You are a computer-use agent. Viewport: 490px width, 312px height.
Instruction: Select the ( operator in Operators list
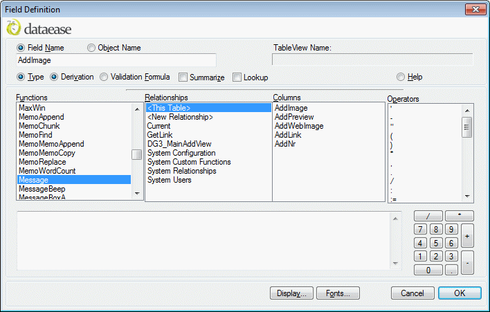pyautogui.click(x=425, y=136)
